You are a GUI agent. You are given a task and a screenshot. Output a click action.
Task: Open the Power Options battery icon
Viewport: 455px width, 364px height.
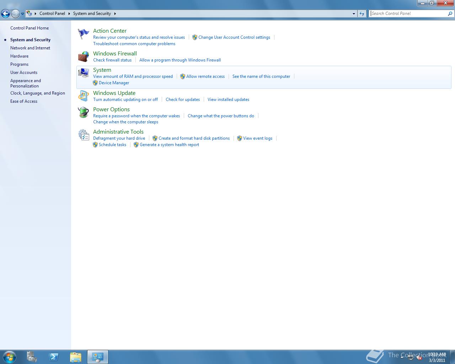pyautogui.click(x=84, y=112)
